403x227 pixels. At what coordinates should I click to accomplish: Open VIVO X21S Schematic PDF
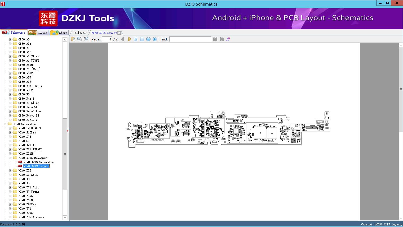pyautogui.click(x=38, y=162)
